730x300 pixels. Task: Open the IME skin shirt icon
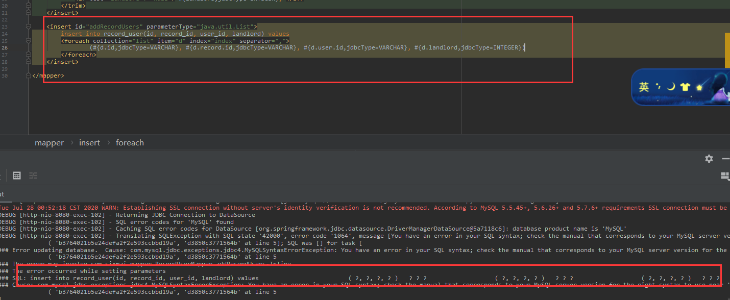685,87
